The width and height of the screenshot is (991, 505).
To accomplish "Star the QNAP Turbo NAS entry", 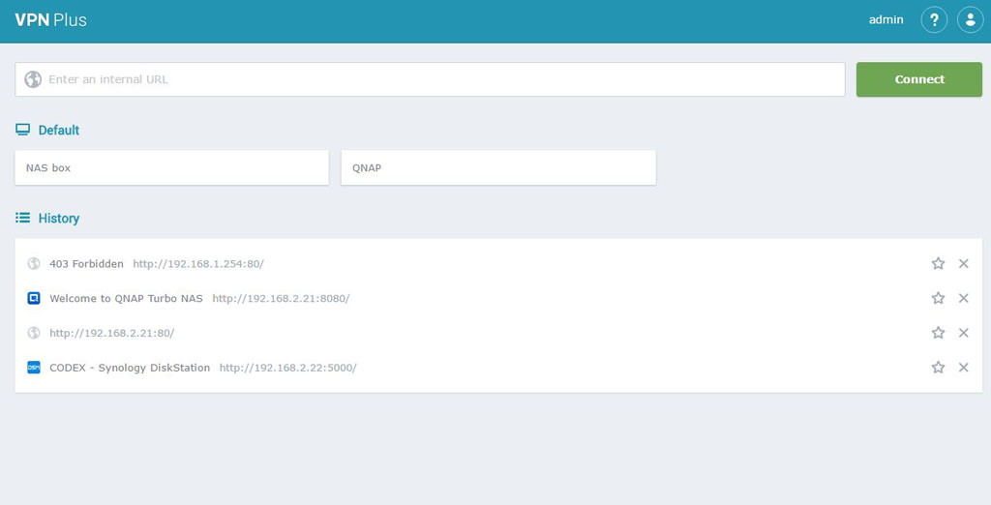I will [938, 298].
